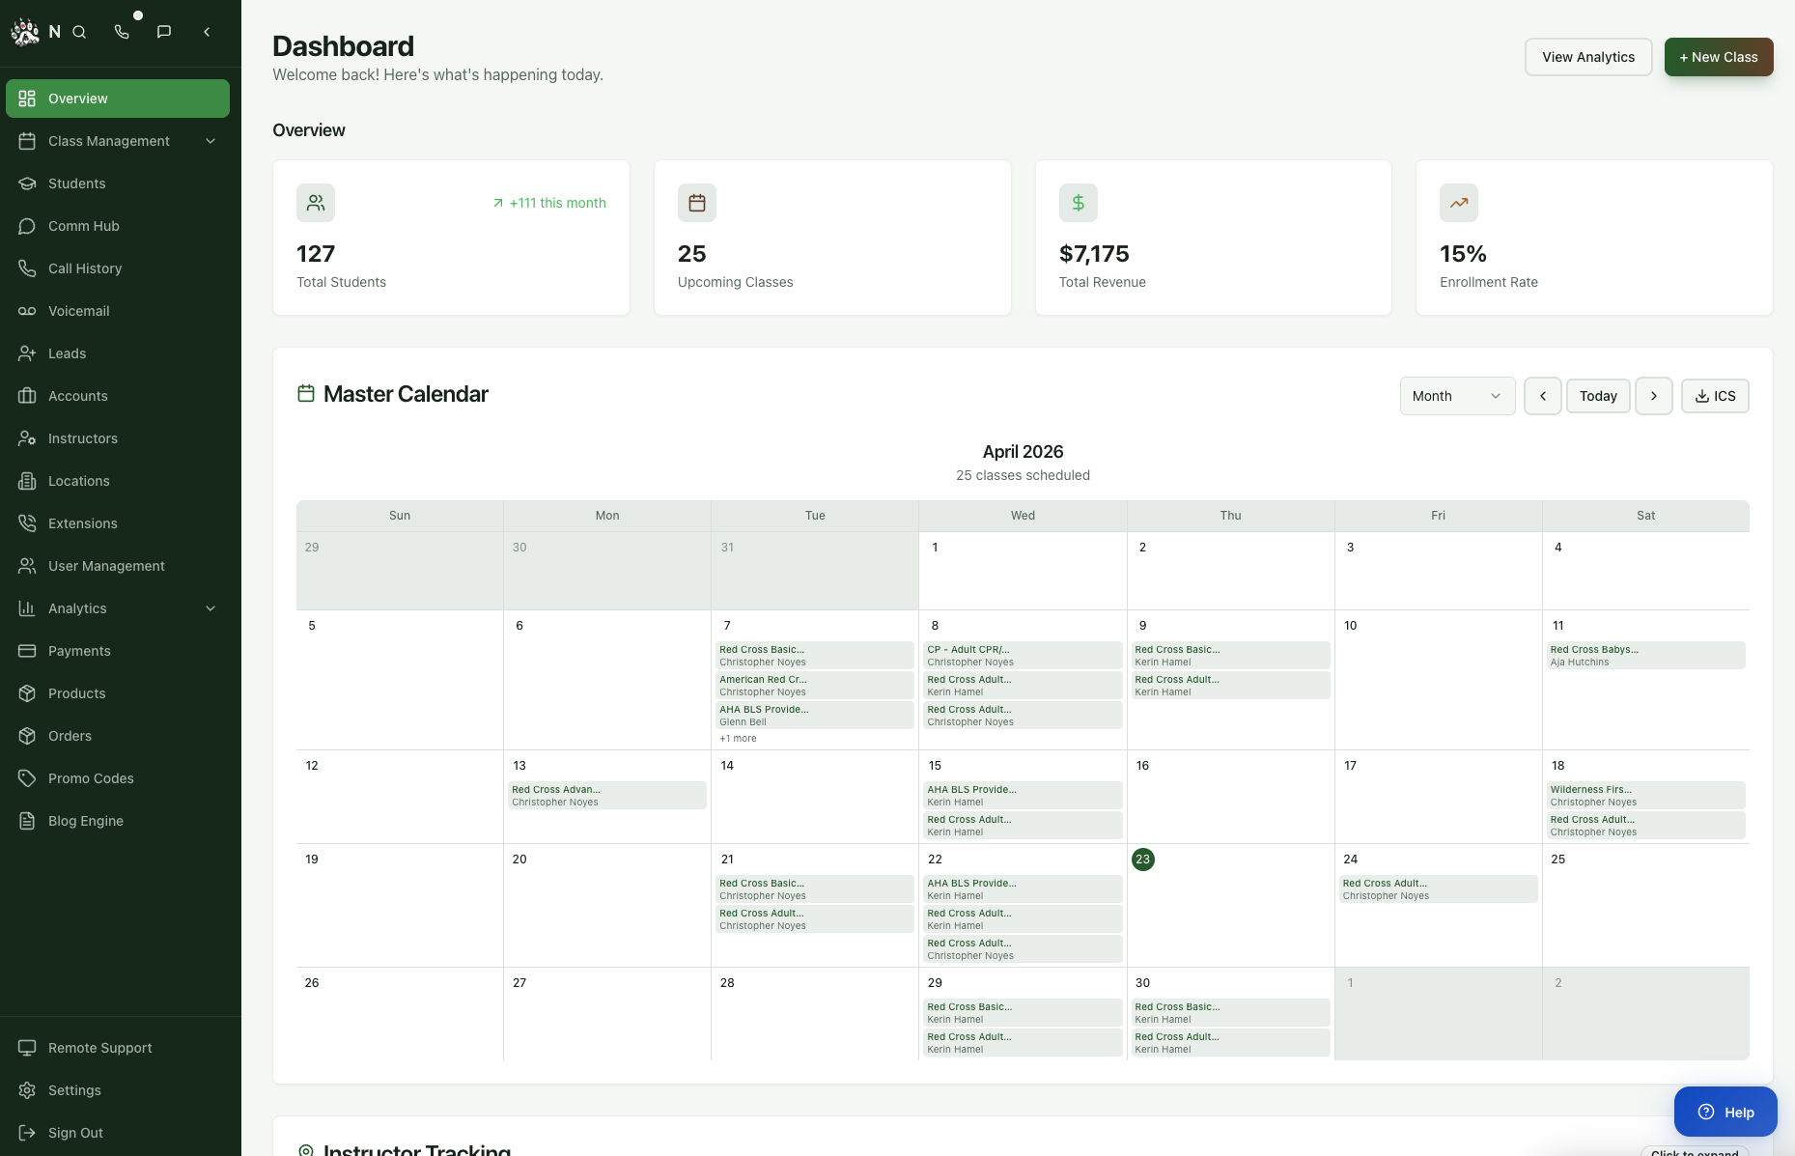1795x1156 pixels.
Task: Navigate to the Students page
Action: (77, 183)
